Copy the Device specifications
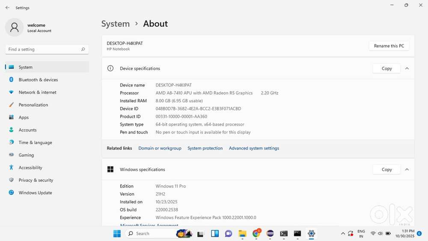The height and width of the screenshot is (241, 428). tap(386, 68)
